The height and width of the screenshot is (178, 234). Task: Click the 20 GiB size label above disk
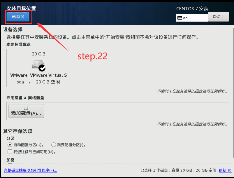pyautogui.click(x=39, y=54)
